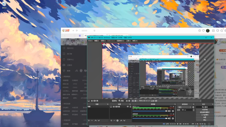The height and width of the screenshot is (127, 226).
Task: Open 设置 settings in OBS controls
Action: [205, 117]
